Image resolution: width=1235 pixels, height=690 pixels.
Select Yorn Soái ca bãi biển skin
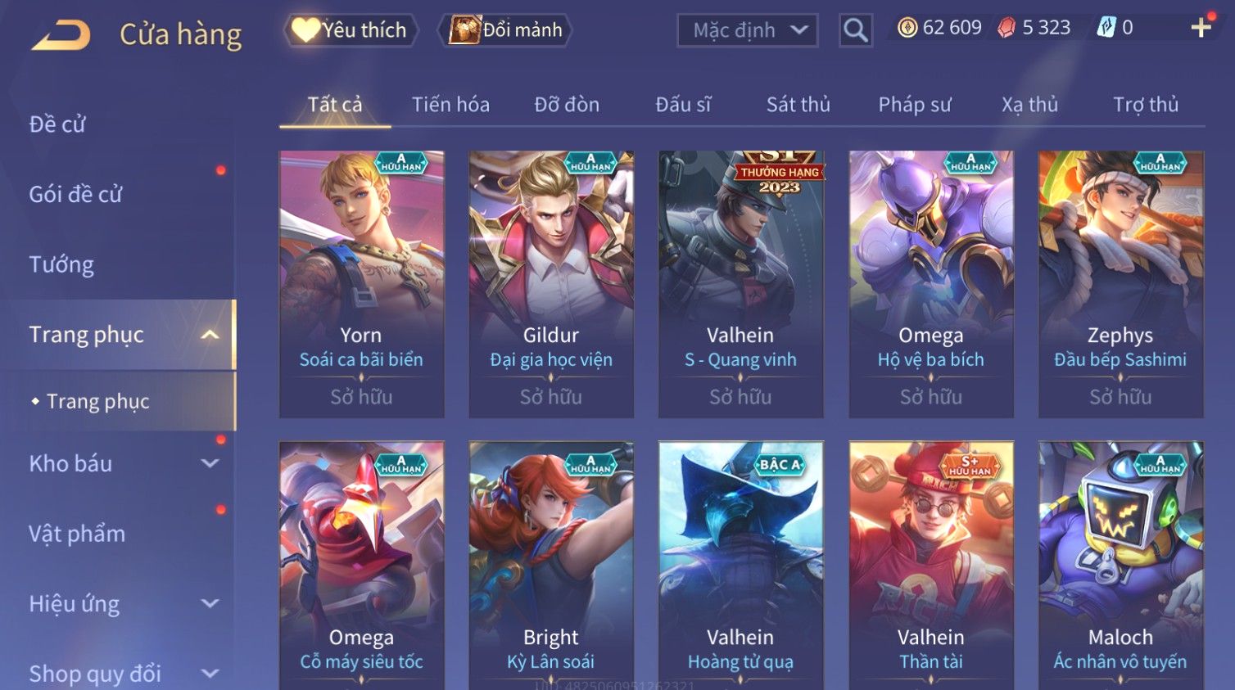pos(361,284)
